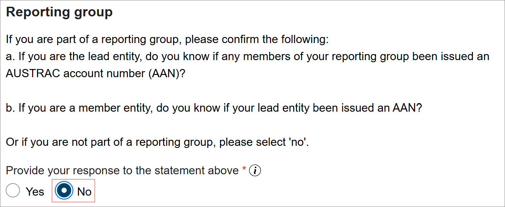Click the 'No' label text

point(85,191)
